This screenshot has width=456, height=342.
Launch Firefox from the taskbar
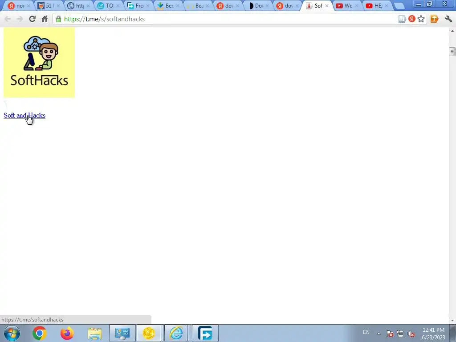point(67,333)
